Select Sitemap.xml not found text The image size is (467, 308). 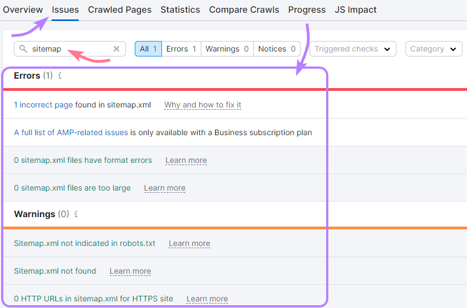point(55,271)
